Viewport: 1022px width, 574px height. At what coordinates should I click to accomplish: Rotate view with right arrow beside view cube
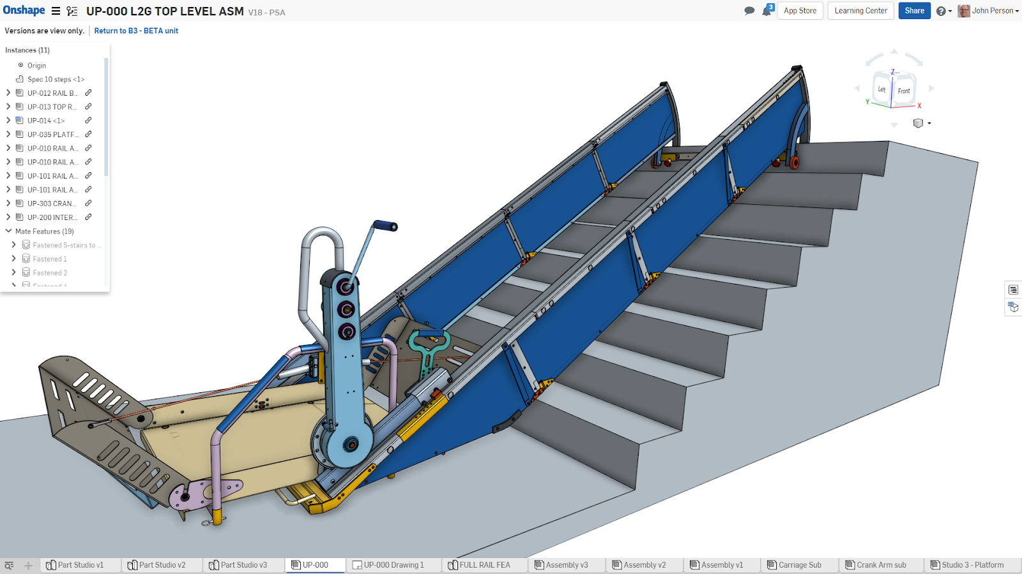point(931,88)
